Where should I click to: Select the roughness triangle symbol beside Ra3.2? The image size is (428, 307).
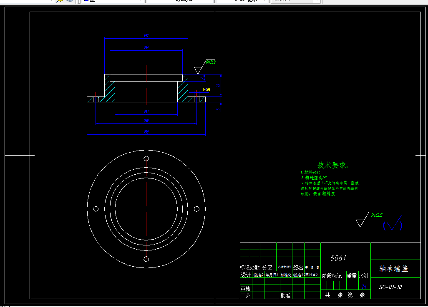click(199, 70)
